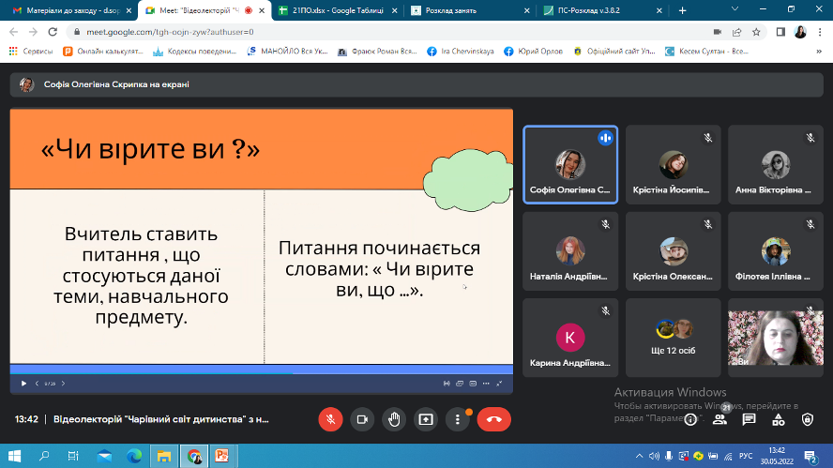Raise hand in the meeting

click(x=394, y=419)
